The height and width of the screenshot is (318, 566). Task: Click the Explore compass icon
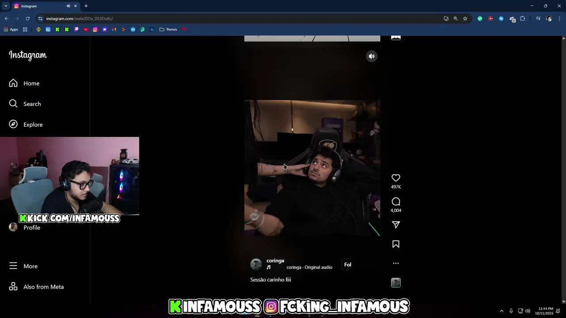coord(13,125)
